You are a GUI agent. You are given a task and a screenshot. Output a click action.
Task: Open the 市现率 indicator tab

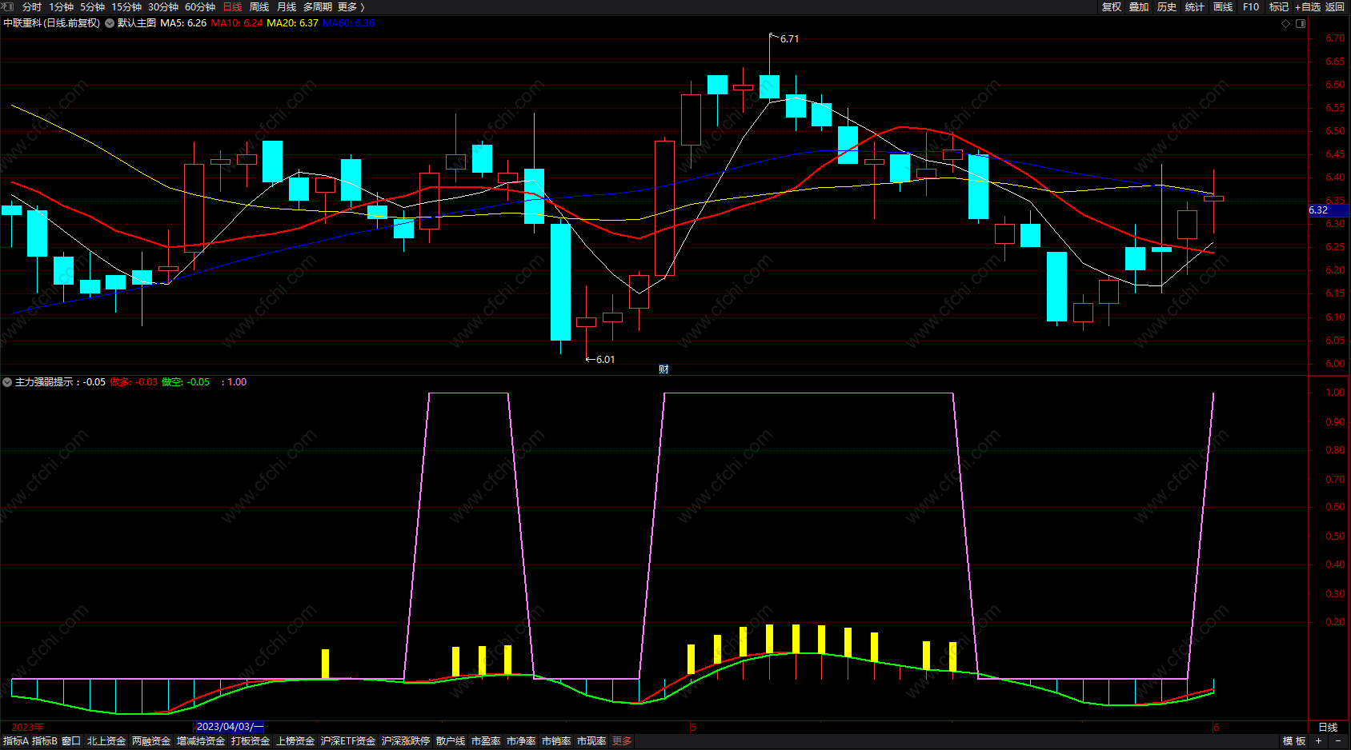[591, 741]
